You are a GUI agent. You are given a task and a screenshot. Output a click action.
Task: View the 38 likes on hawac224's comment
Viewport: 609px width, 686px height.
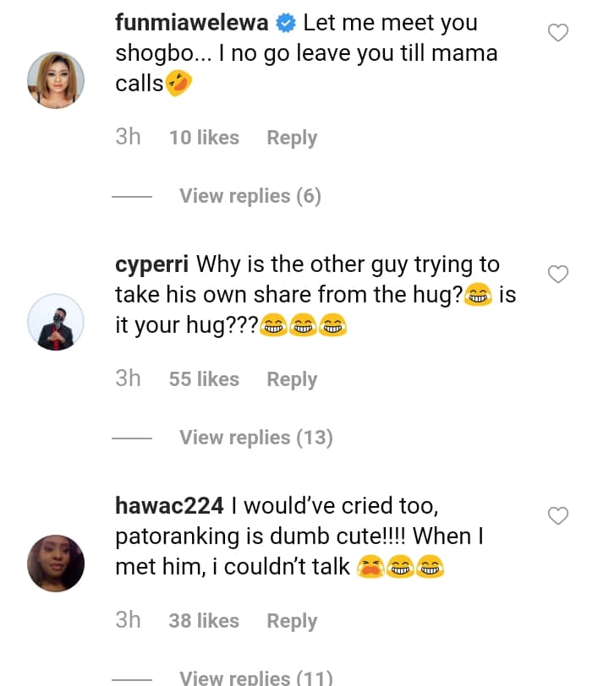[204, 621]
